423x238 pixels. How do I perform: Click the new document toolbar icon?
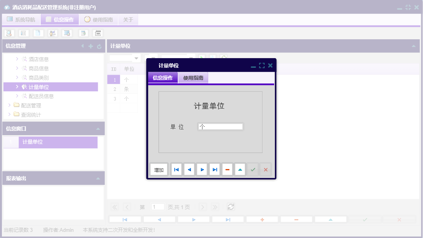[37, 33]
